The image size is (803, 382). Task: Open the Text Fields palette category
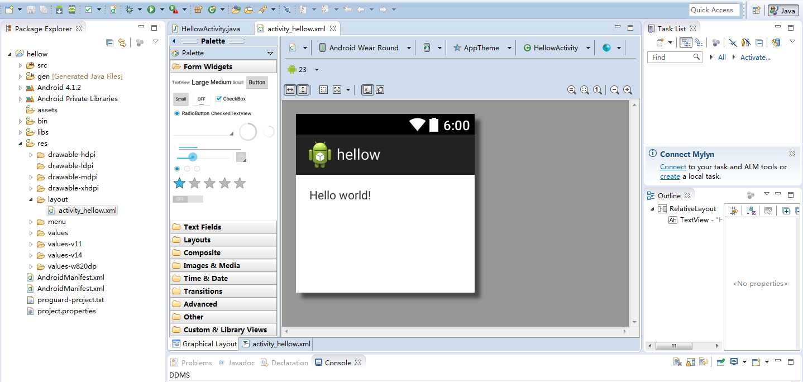coord(223,227)
